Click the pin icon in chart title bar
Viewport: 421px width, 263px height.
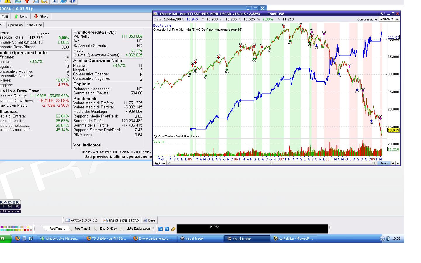coord(381,13)
